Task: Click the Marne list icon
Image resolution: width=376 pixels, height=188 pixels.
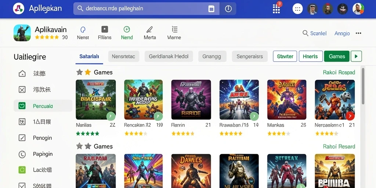Action: [174, 29]
